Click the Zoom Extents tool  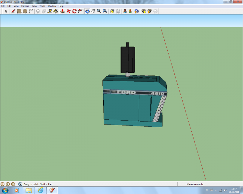coord(105,11)
